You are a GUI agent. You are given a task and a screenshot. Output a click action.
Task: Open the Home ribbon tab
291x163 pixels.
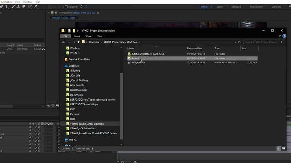pos(77,36)
